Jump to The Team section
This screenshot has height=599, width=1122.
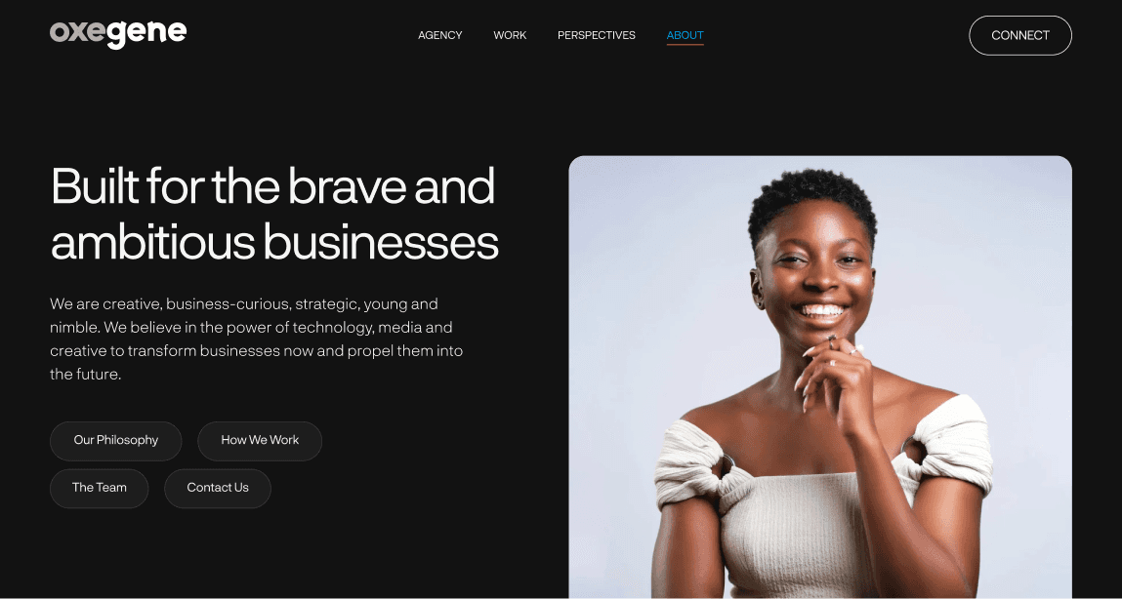tap(99, 488)
